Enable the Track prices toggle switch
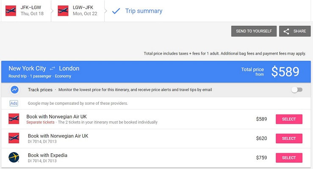 pos(297,90)
